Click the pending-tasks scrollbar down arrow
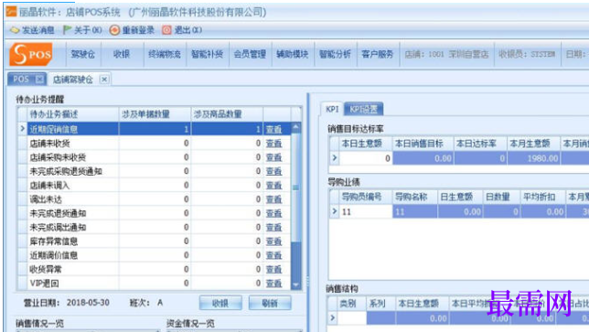 click(x=296, y=285)
